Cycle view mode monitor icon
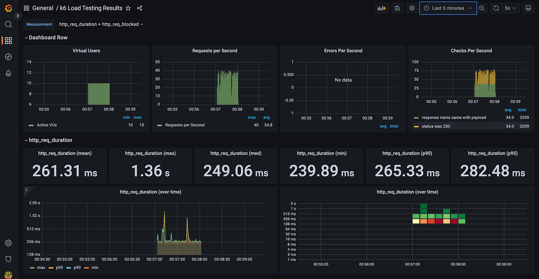Screen dimensions: 539x279 click(x=528, y=8)
